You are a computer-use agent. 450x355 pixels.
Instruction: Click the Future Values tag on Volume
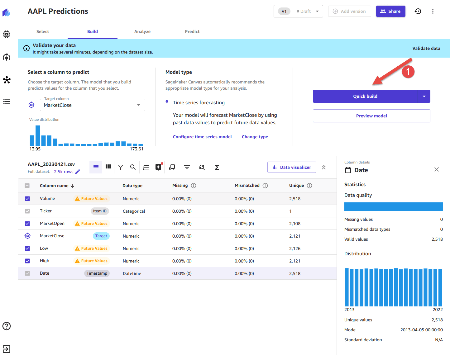coord(91,199)
